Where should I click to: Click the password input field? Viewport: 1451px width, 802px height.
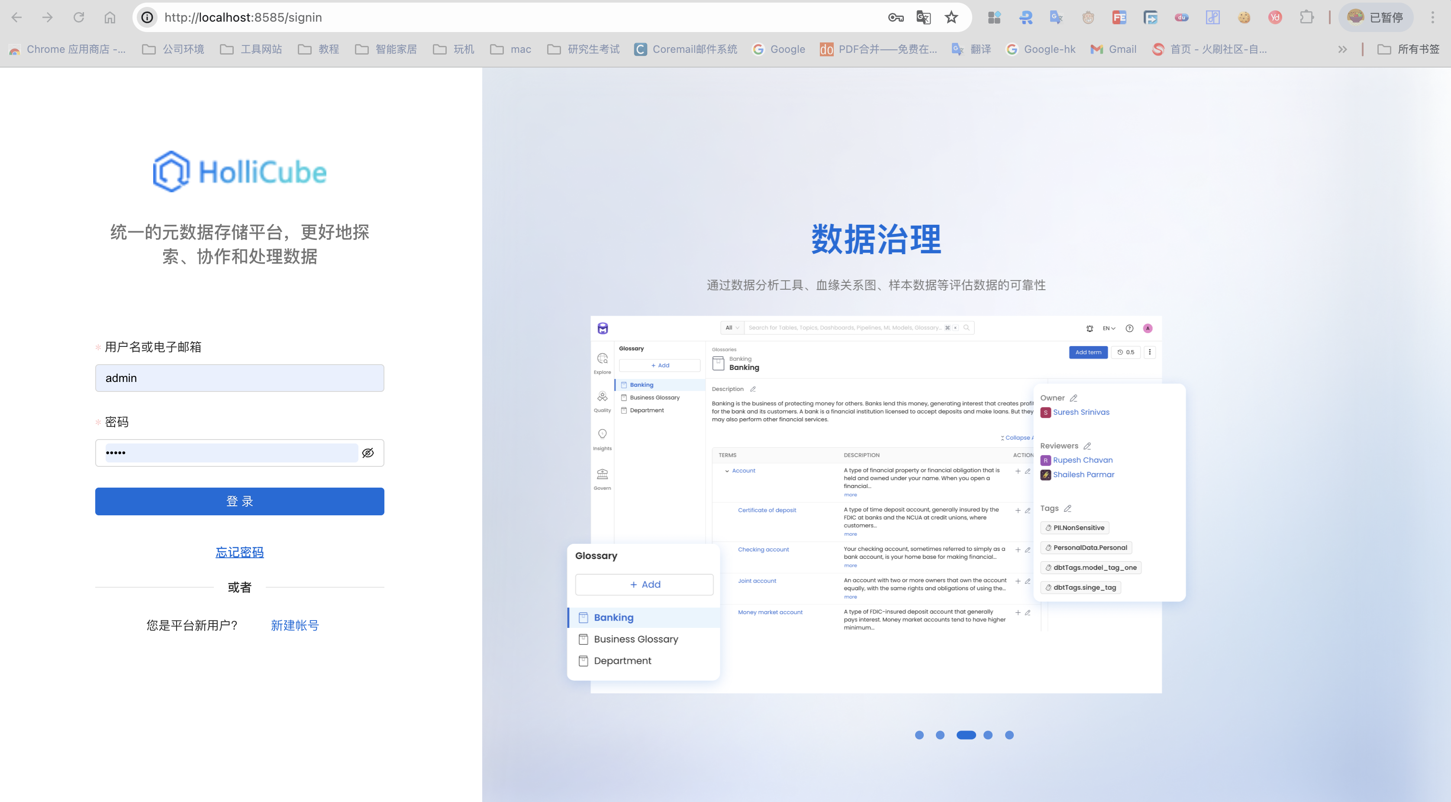[x=231, y=453]
